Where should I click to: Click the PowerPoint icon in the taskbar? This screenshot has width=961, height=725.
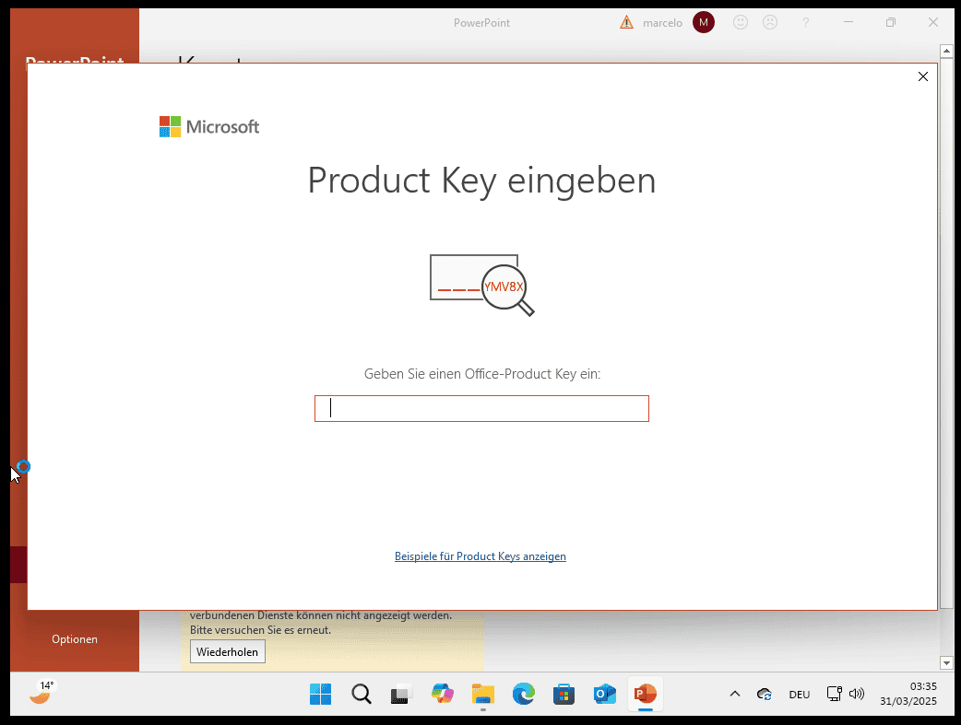(x=645, y=694)
